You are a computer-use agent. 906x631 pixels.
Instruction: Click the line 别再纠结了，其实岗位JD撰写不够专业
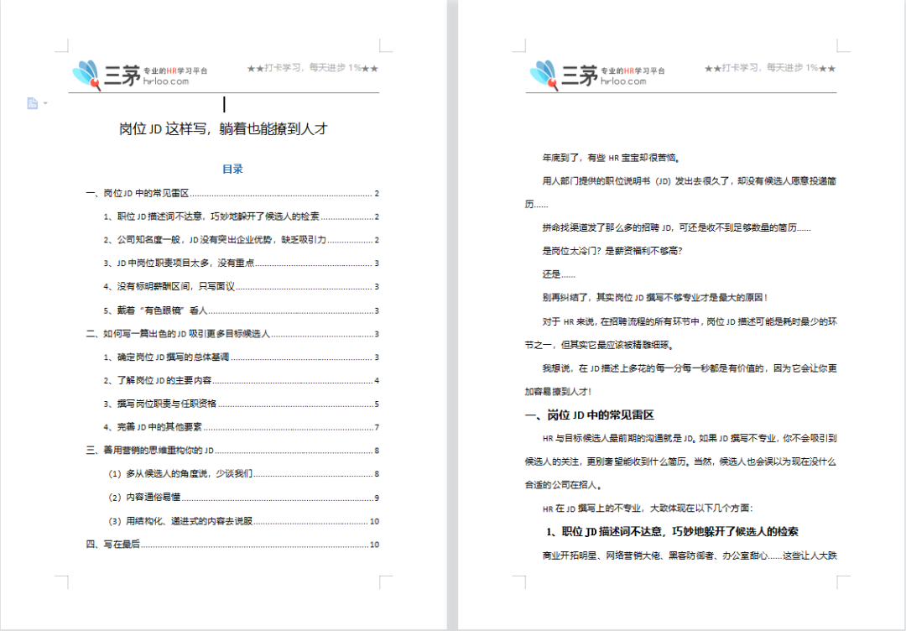(x=655, y=298)
